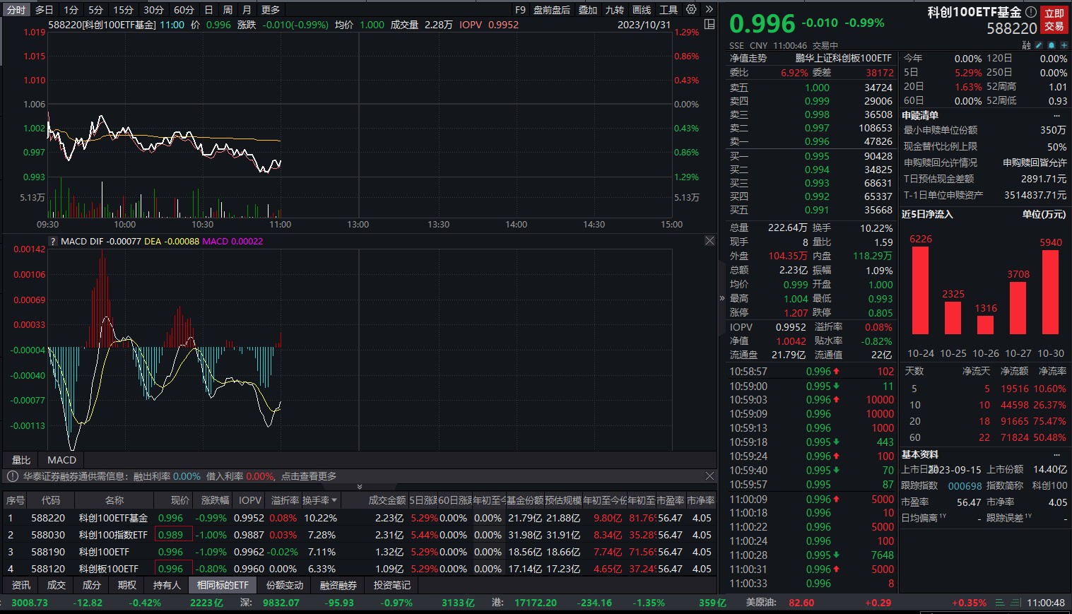
Task: Close the 华泰证券融券 notice bar
Action: tap(709, 476)
